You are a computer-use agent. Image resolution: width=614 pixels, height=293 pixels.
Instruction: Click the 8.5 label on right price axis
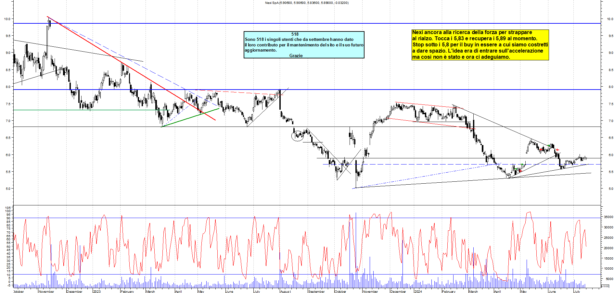(x=611, y=70)
